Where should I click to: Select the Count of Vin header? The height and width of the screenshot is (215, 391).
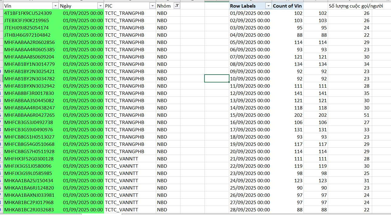click(288, 6)
